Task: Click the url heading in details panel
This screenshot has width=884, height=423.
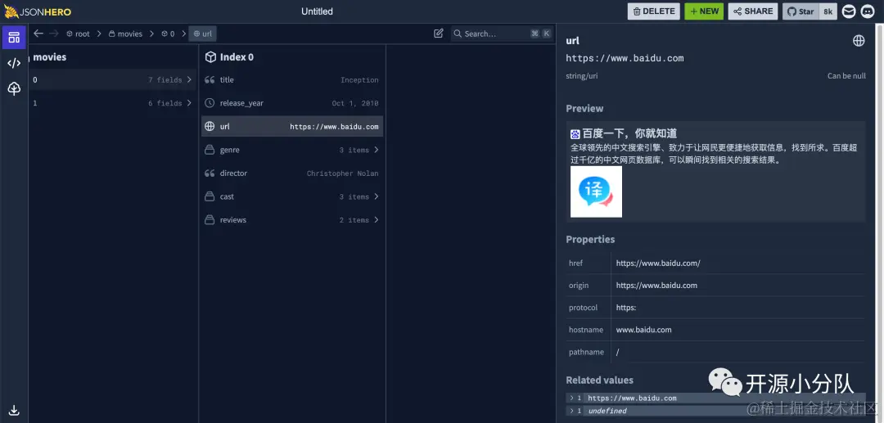Action: tap(572, 41)
